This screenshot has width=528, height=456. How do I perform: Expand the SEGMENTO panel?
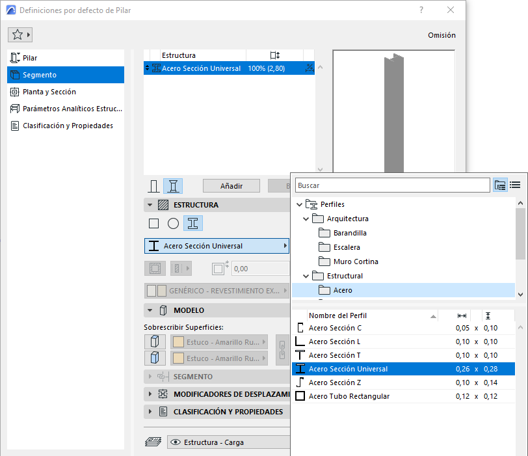[x=150, y=377]
